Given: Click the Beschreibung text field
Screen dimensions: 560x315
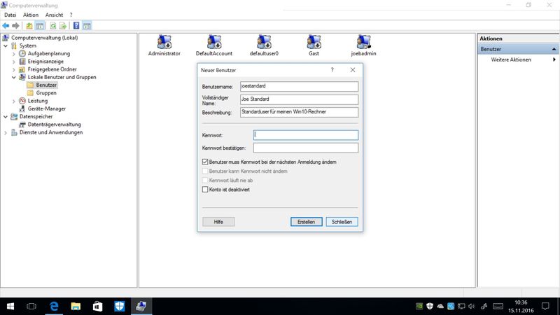Looking at the screenshot, I should pyautogui.click(x=300, y=112).
